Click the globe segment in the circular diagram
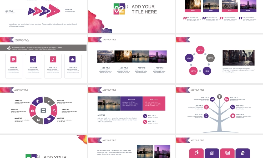 click(x=38, y=101)
